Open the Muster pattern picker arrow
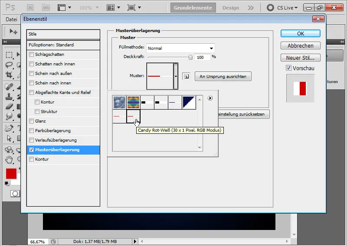 coord(176,76)
